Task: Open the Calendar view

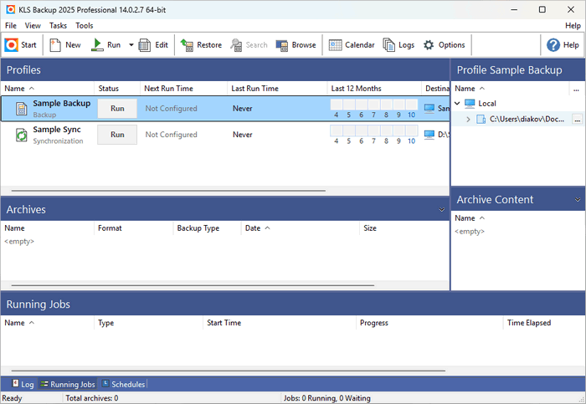Action: point(352,45)
